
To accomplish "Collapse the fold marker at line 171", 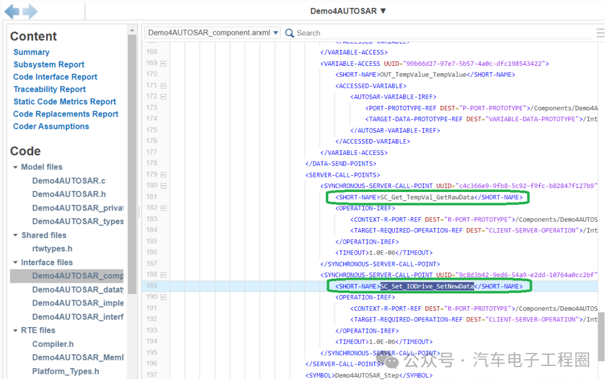I will [x=164, y=86].
